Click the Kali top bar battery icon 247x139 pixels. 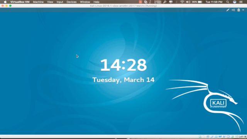click(239, 10)
